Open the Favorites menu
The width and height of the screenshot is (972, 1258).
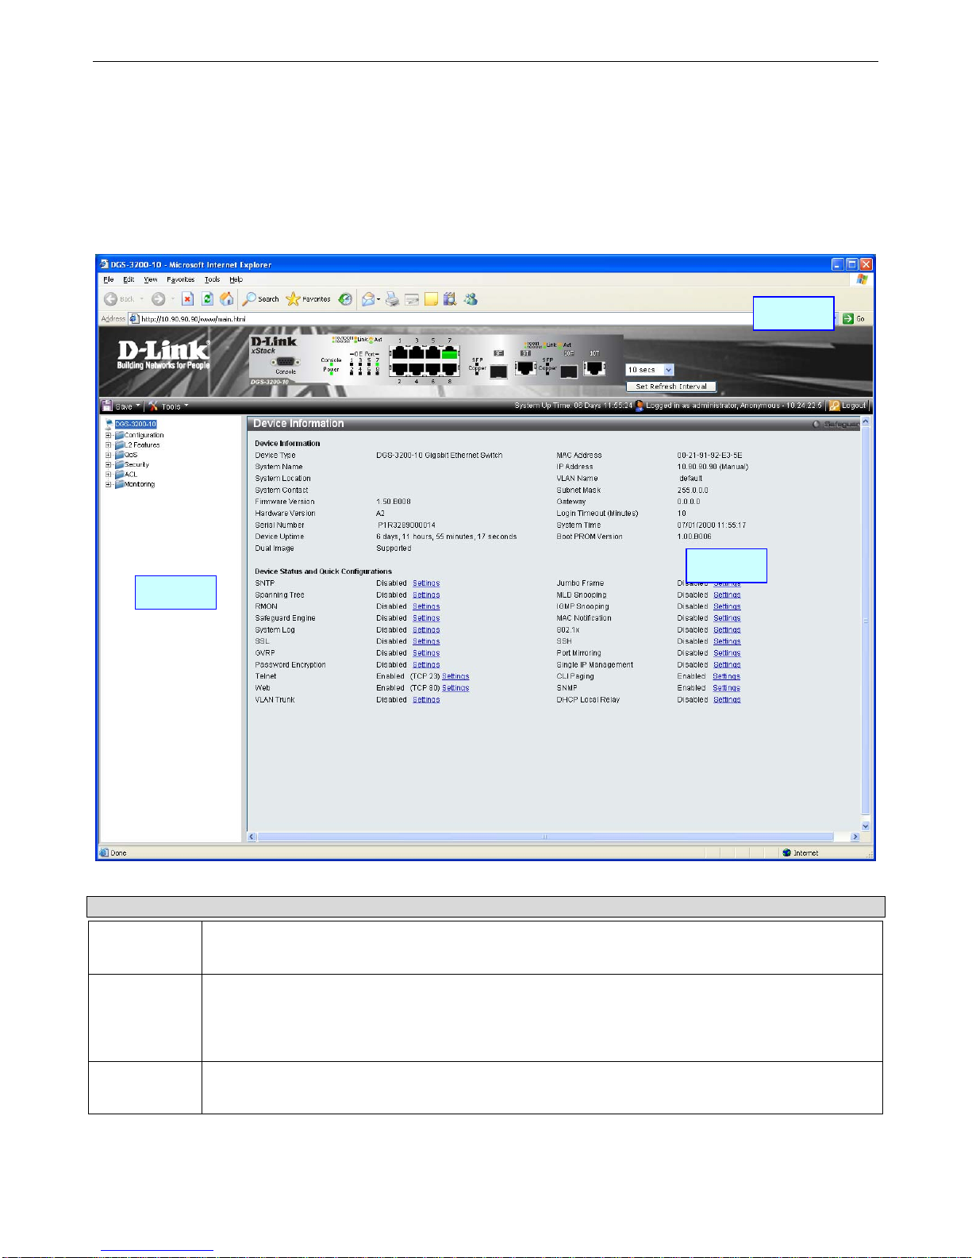(x=181, y=279)
